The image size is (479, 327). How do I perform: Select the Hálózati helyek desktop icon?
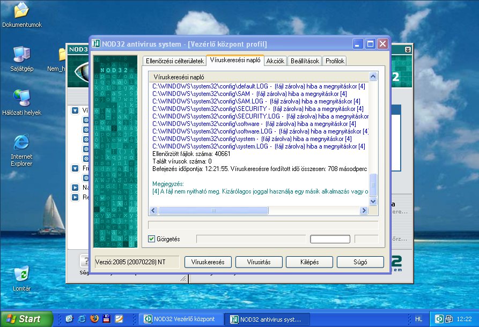tap(21, 102)
